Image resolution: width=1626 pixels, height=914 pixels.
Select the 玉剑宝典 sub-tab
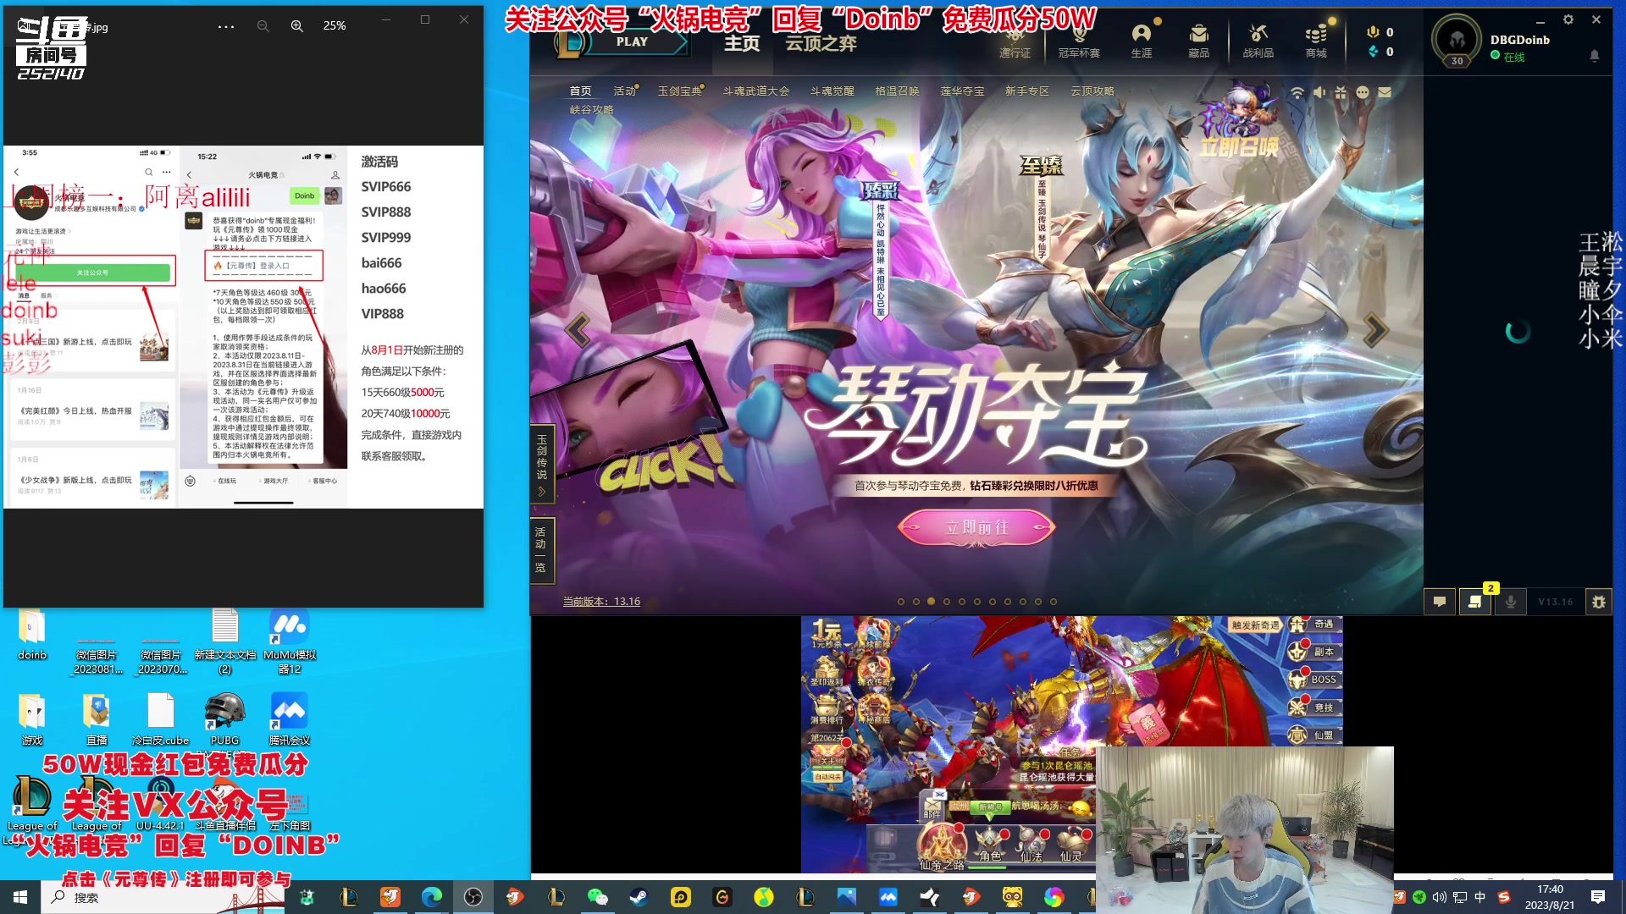tap(680, 91)
